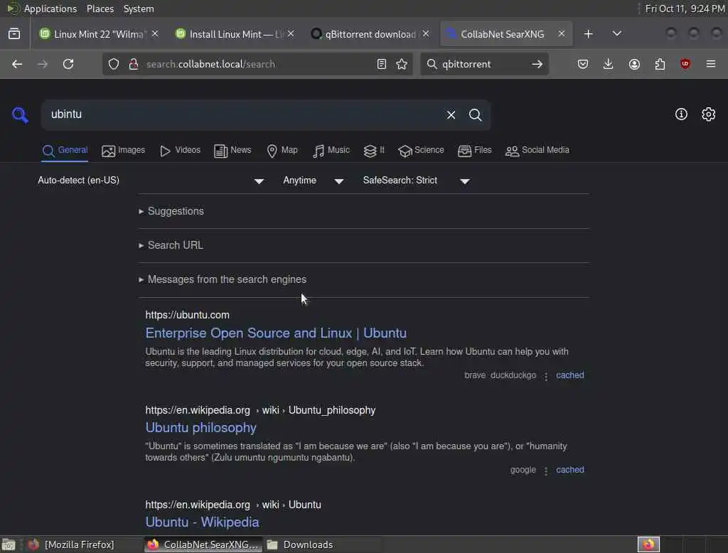Open the Places menu in top panel
This screenshot has height=553, width=728.
click(x=100, y=9)
